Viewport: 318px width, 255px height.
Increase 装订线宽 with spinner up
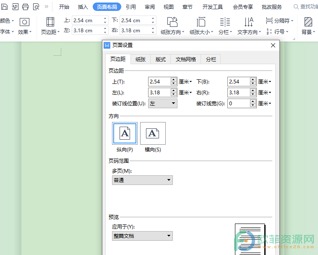click(x=253, y=101)
